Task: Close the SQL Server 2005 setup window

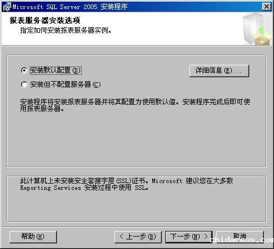Action: tap(267, 7)
